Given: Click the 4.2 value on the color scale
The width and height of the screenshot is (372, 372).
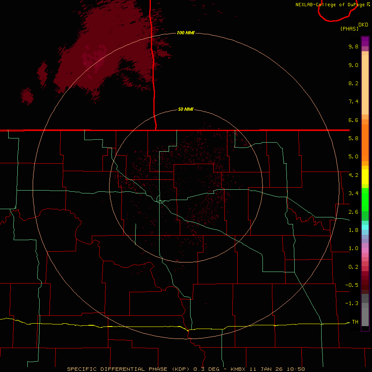Looking at the screenshot, I should [353, 175].
